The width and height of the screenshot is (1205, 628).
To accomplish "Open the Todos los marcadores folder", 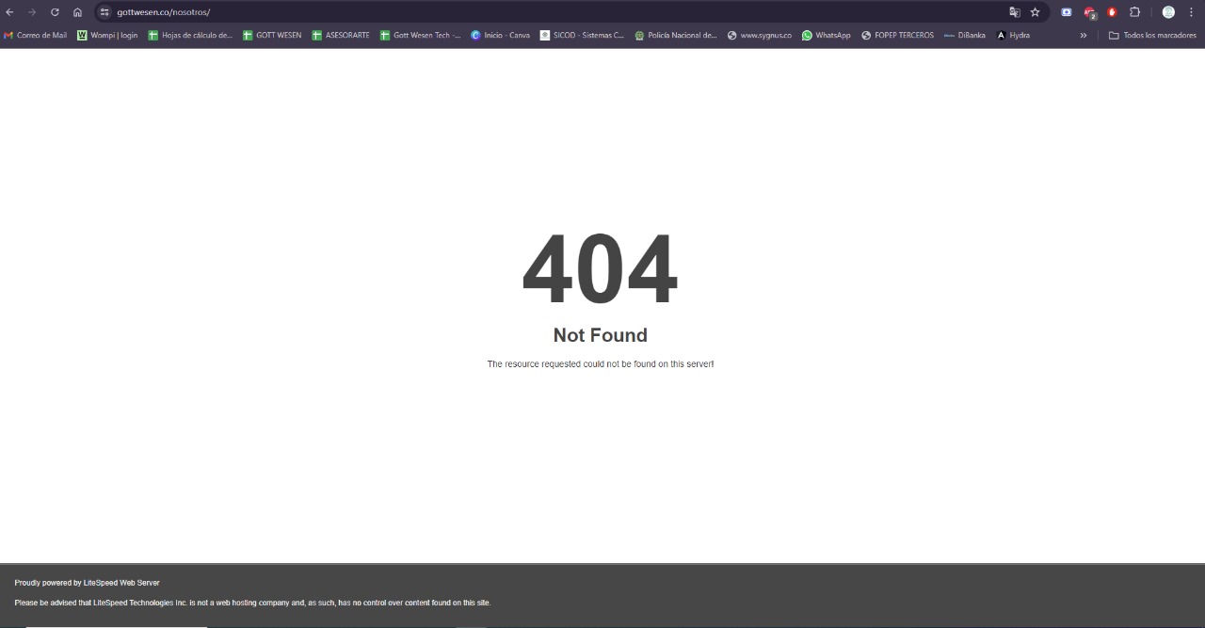I will (x=1152, y=35).
